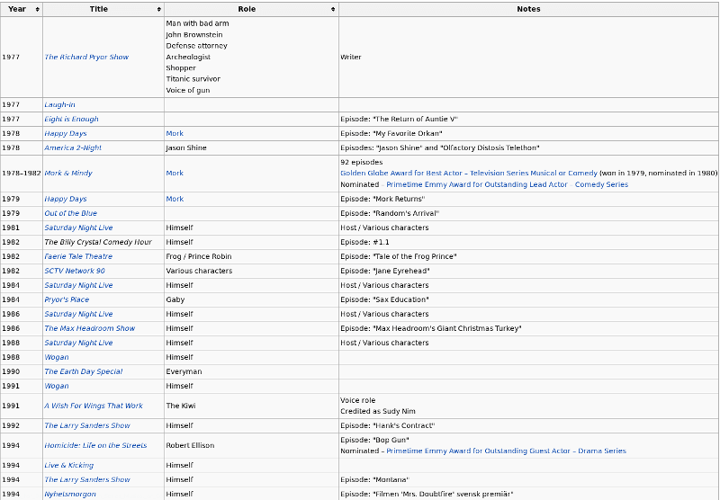Select Episode 'Montana' note
Image resolution: width=720 pixels, height=500 pixels.
tap(374, 480)
